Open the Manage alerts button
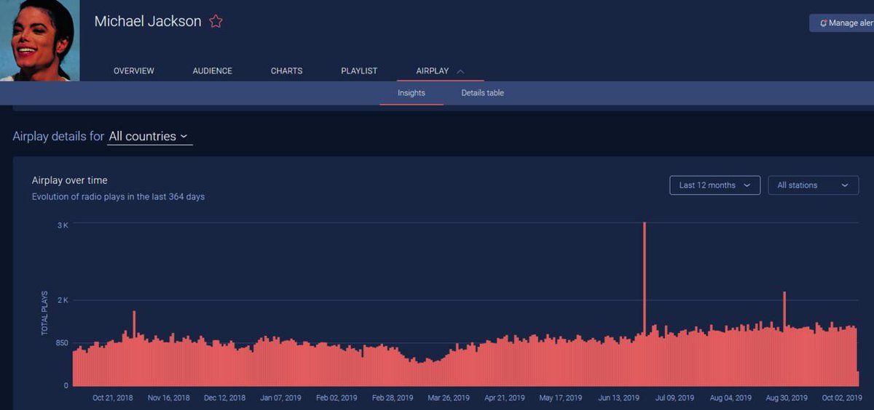This screenshot has width=874, height=410. (843, 23)
